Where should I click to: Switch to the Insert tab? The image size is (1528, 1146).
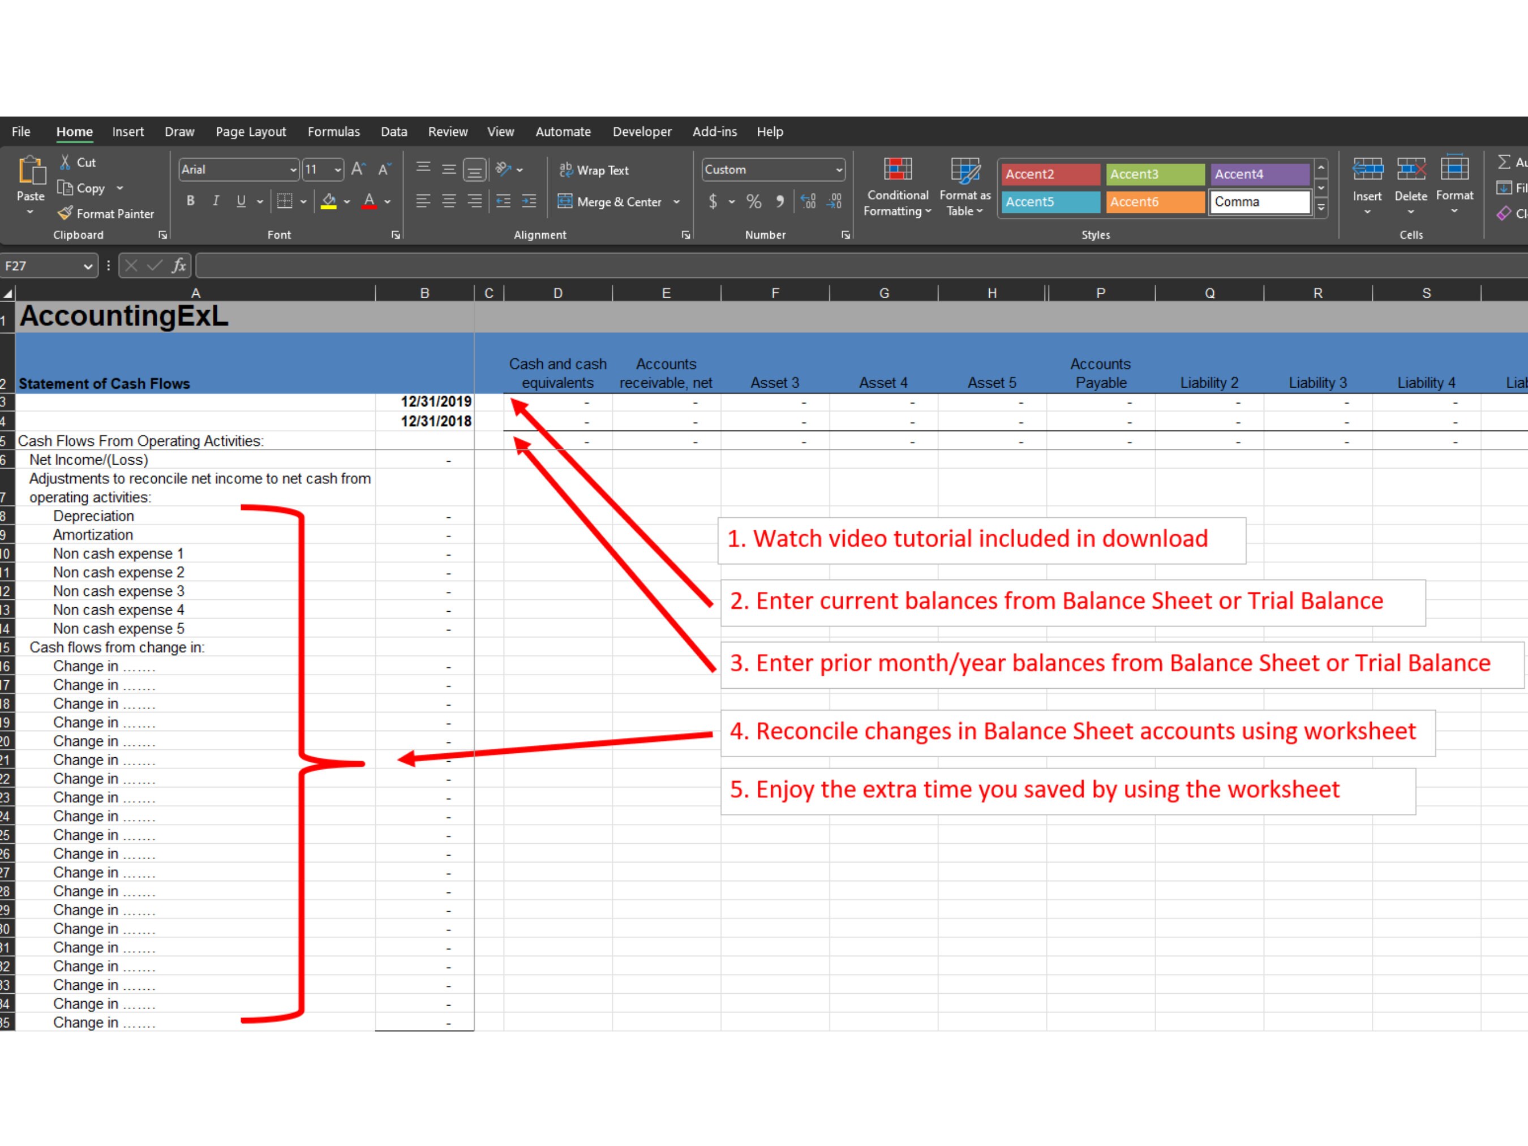pos(128,131)
